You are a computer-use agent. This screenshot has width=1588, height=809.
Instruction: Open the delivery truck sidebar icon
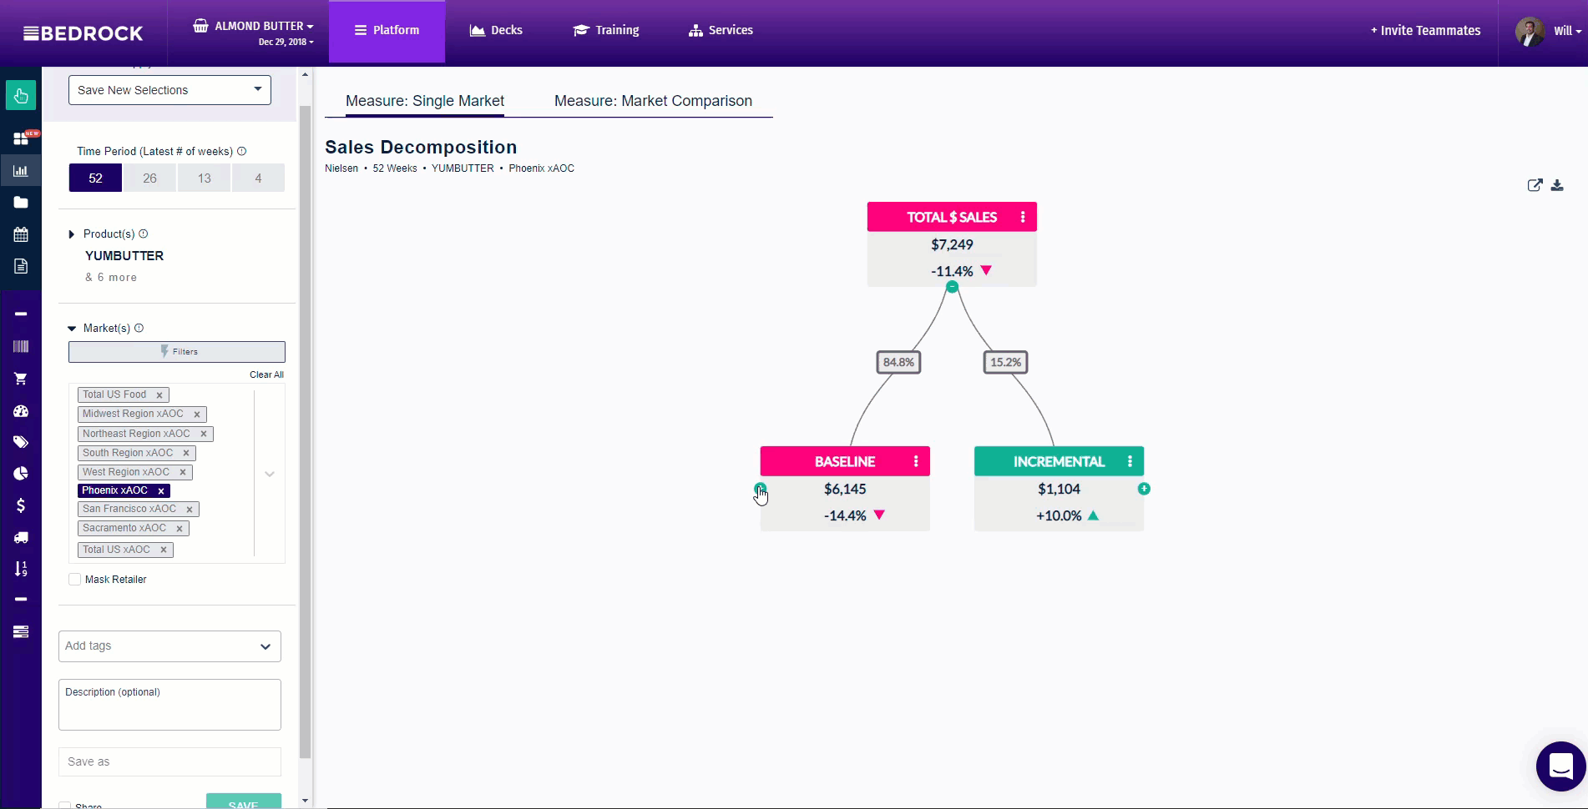point(21,537)
